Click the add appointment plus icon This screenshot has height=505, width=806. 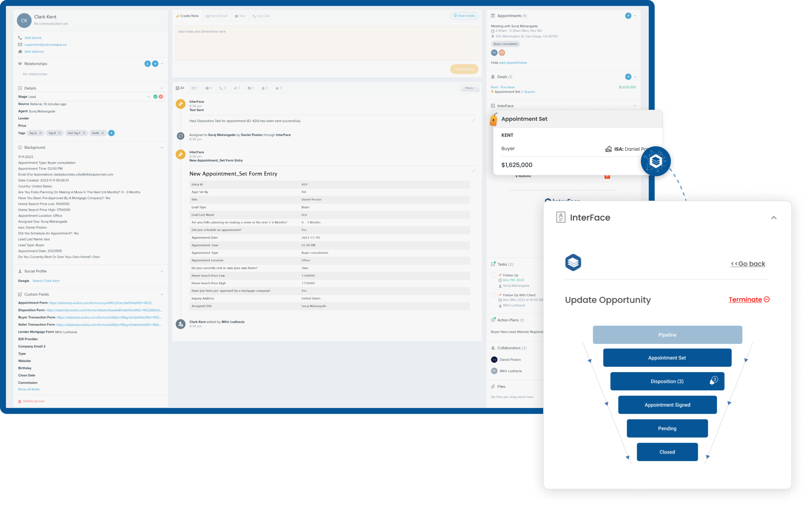[628, 16]
